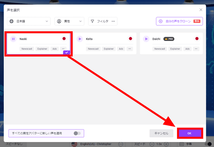Toggle the 字幕 subtitle switch in background
The image size is (214, 147).
click(209, 144)
